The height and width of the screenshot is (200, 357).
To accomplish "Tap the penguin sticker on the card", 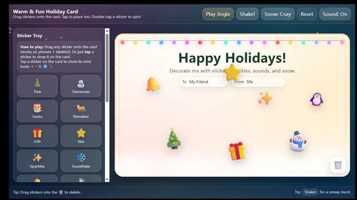I will [x=316, y=99].
